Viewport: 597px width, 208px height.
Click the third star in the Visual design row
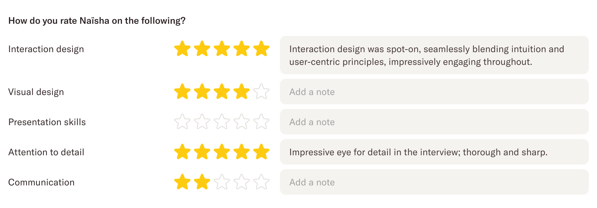[222, 92]
